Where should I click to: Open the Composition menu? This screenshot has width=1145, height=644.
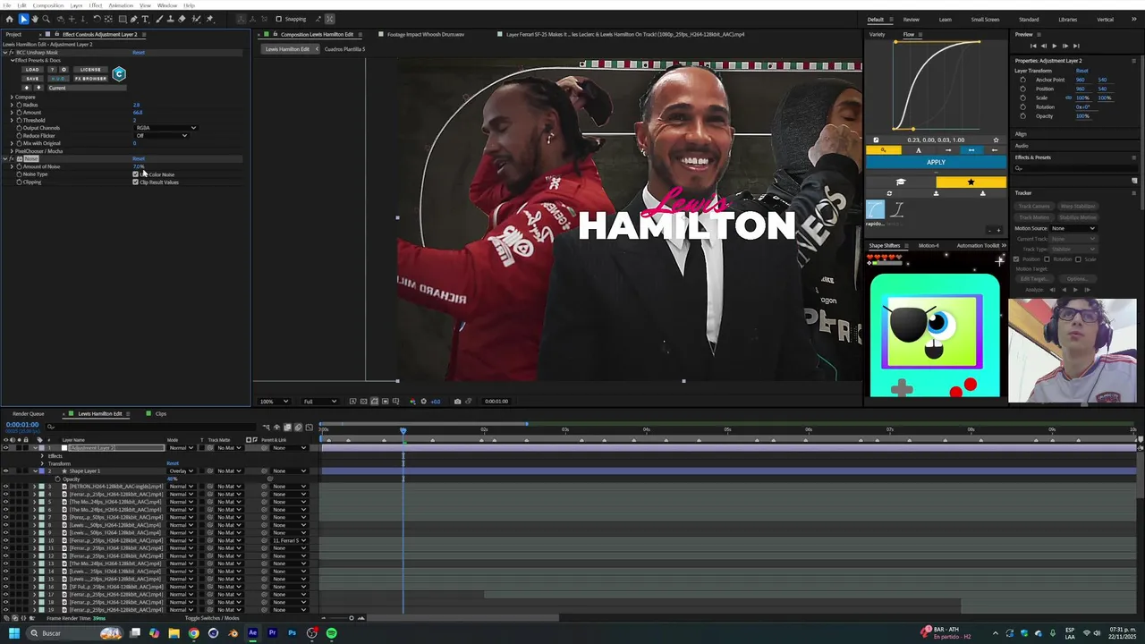pyautogui.click(x=48, y=5)
